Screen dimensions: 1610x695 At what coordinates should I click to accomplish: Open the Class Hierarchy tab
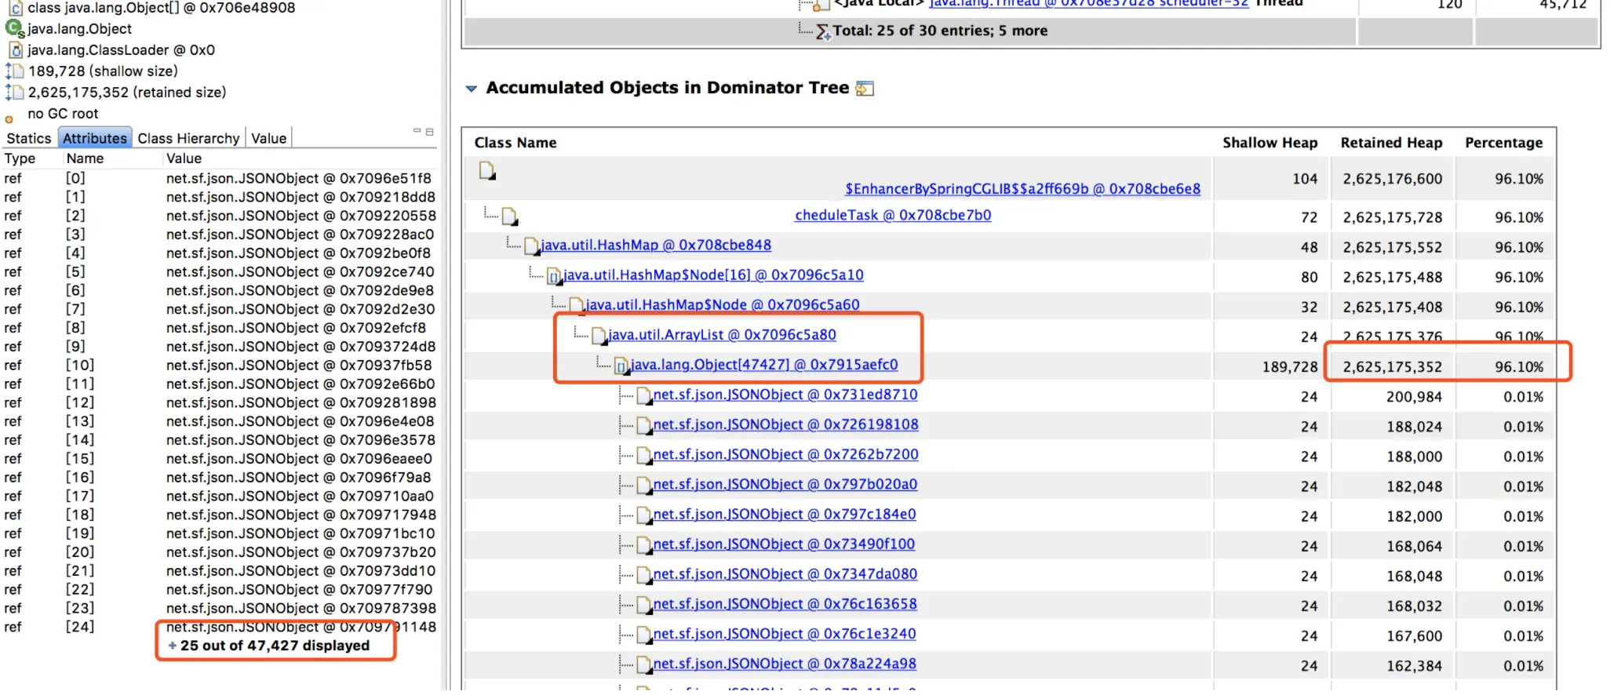pyautogui.click(x=188, y=138)
